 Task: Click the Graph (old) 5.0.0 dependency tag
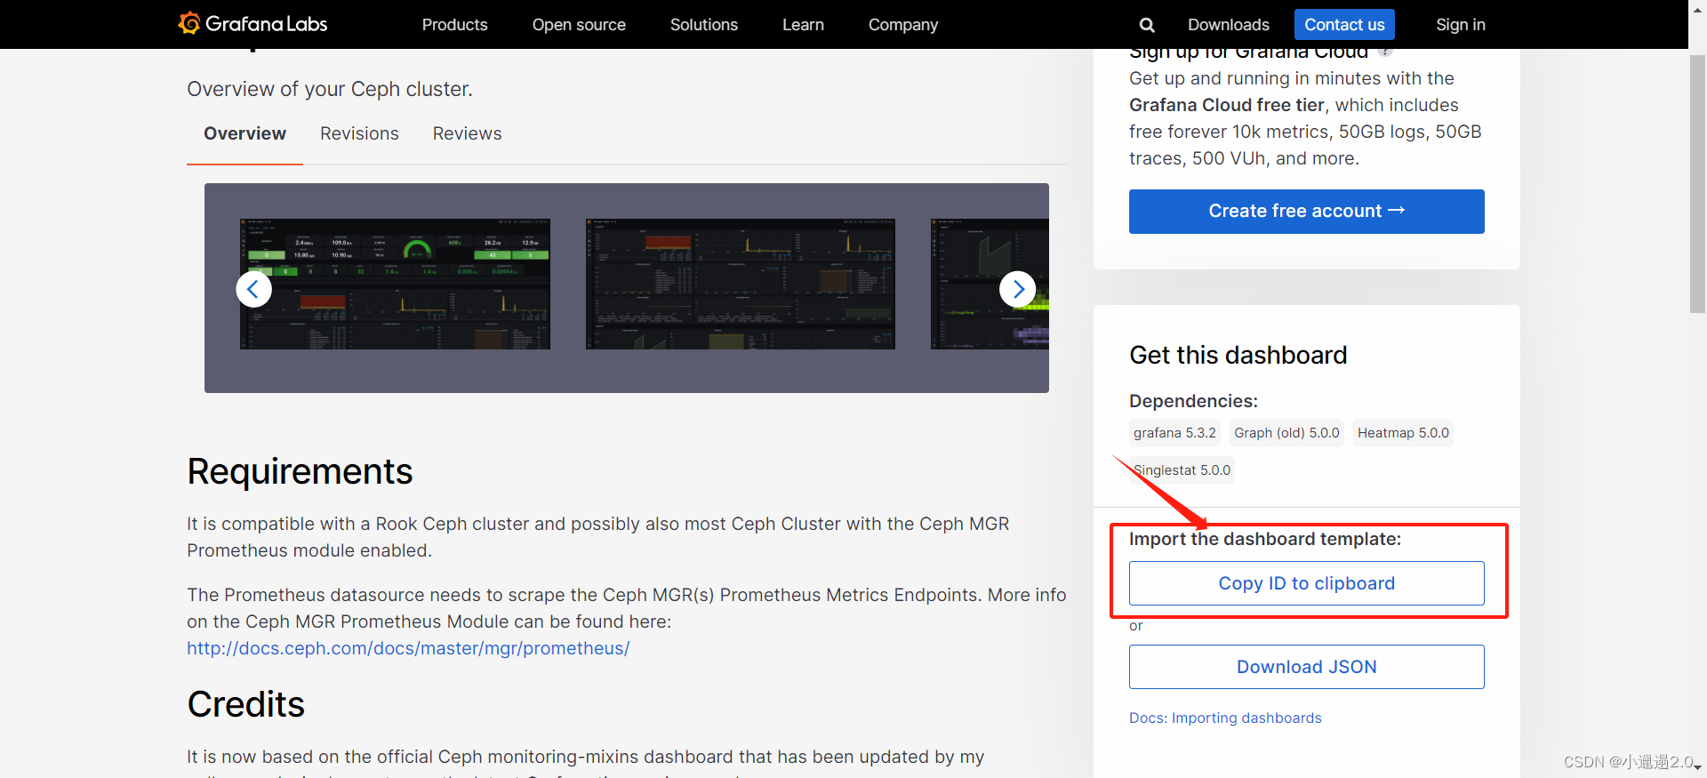click(1286, 433)
